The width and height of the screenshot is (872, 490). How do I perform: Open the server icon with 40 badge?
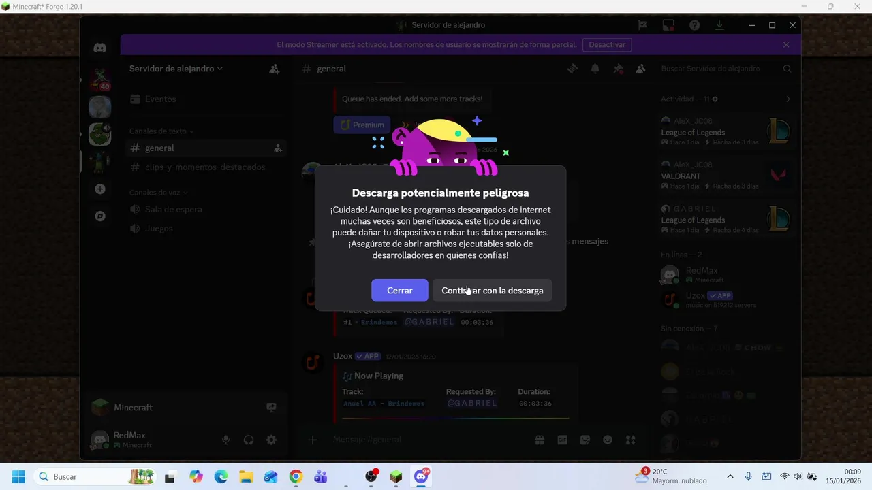click(x=100, y=80)
